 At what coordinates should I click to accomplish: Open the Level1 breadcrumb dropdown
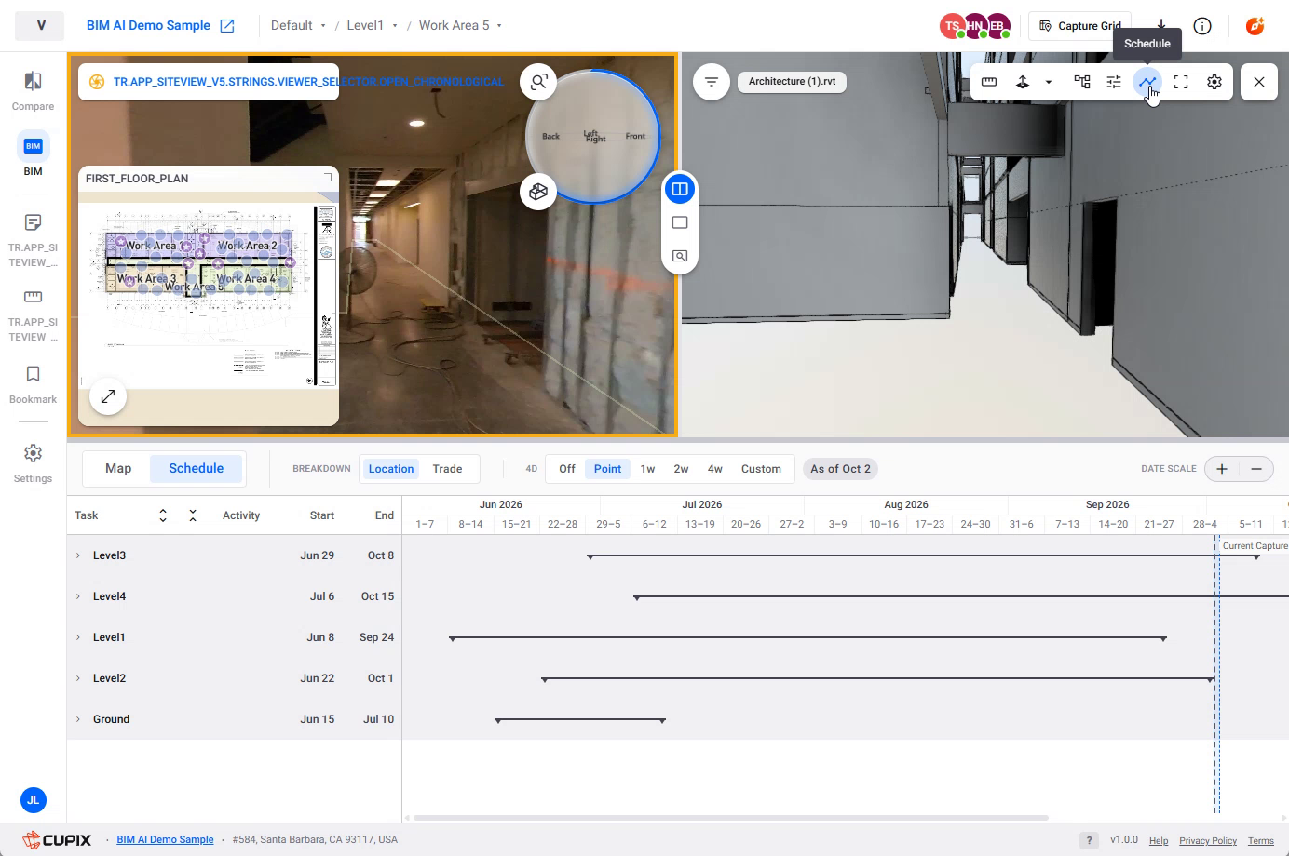(372, 25)
